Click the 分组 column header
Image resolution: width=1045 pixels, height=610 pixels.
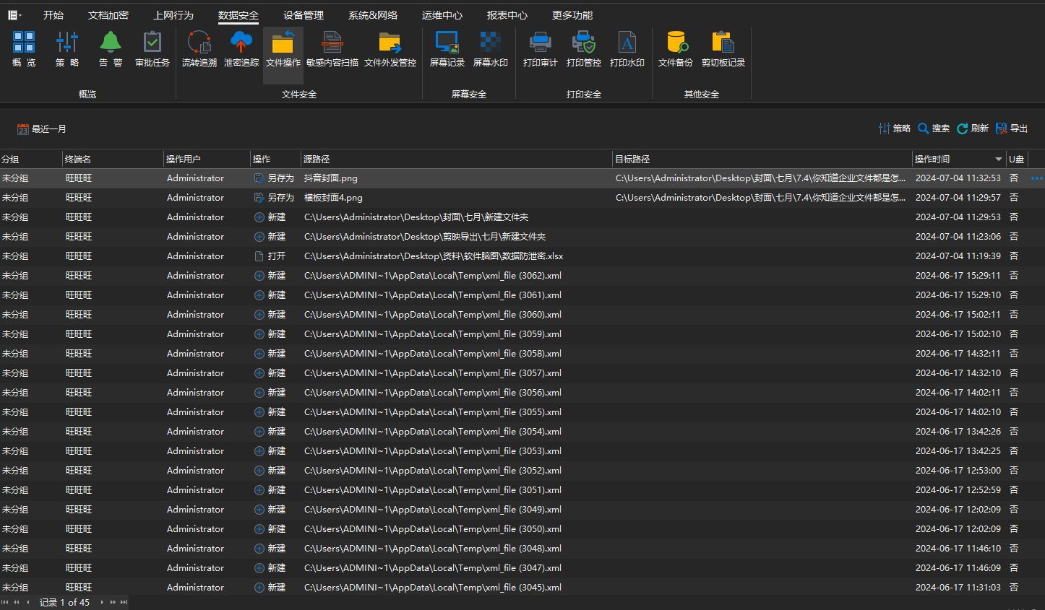click(x=31, y=159)
